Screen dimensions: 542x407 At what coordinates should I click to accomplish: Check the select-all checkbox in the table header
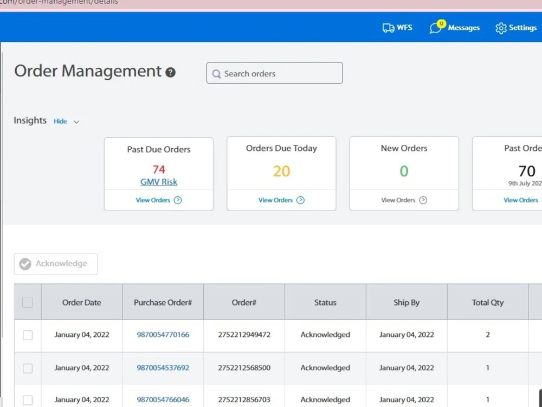coord(28,302)
